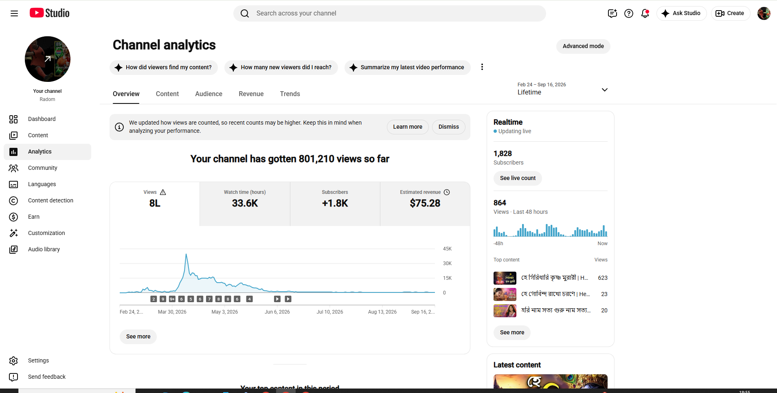The image size is (777, 393).
Task: Click the 1,828 Subscribers count
Action: [x=503, y=154]
